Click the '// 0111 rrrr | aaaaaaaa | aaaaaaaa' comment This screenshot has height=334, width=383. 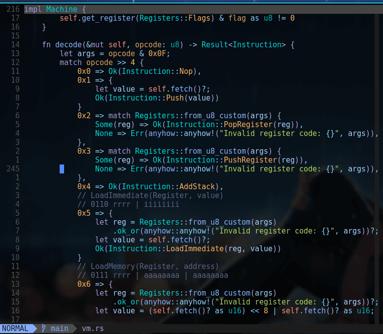point(153,275)
